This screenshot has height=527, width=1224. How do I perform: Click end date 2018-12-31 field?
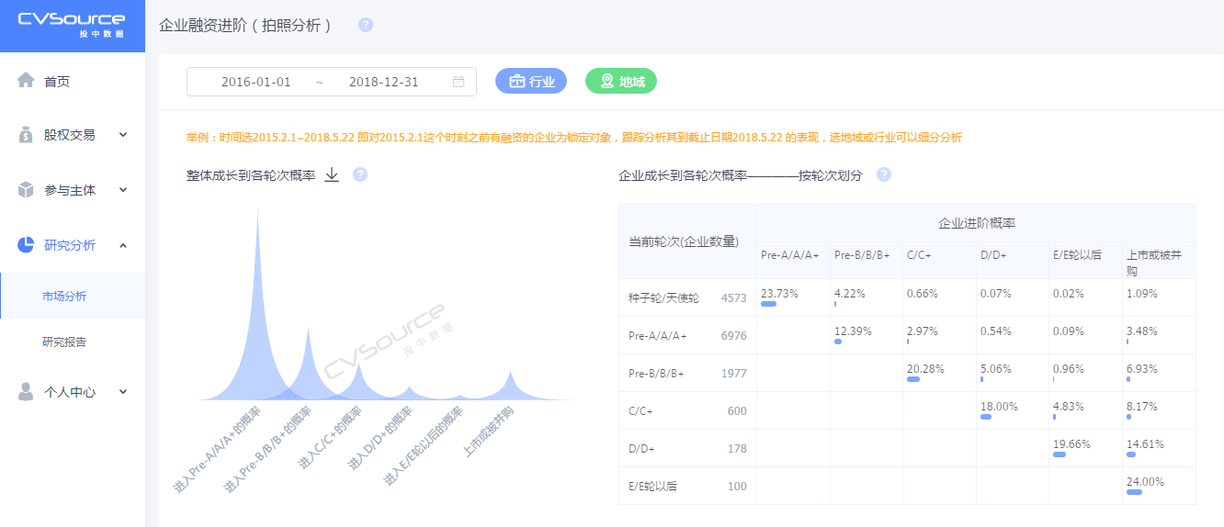click(x=383, y=82)
